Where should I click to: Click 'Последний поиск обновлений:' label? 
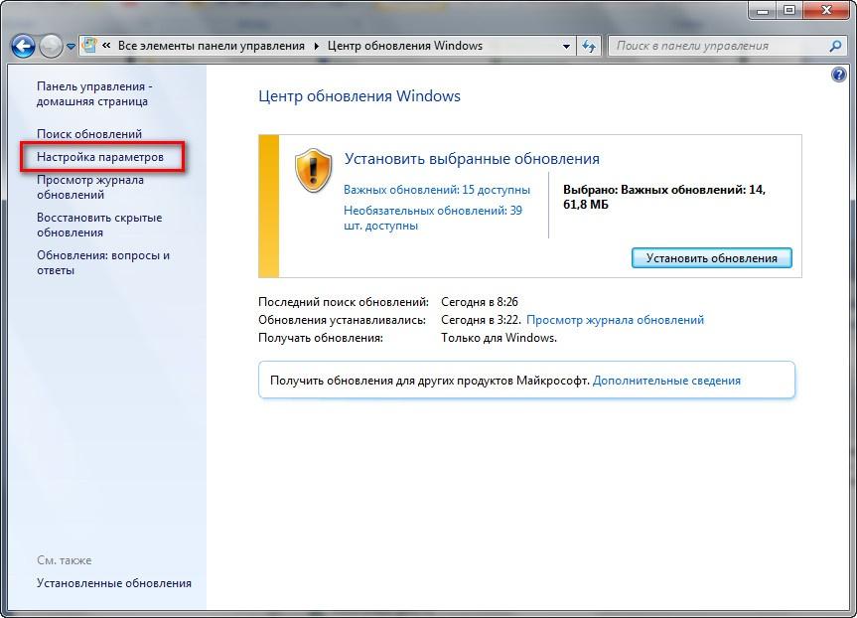(344, 302)
